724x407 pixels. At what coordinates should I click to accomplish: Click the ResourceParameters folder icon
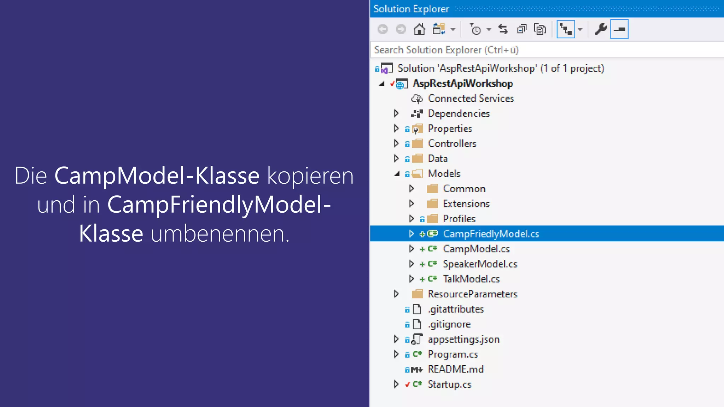coord(418,294)
